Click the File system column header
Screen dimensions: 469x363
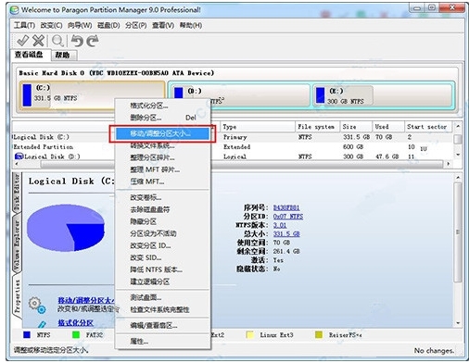318,127
